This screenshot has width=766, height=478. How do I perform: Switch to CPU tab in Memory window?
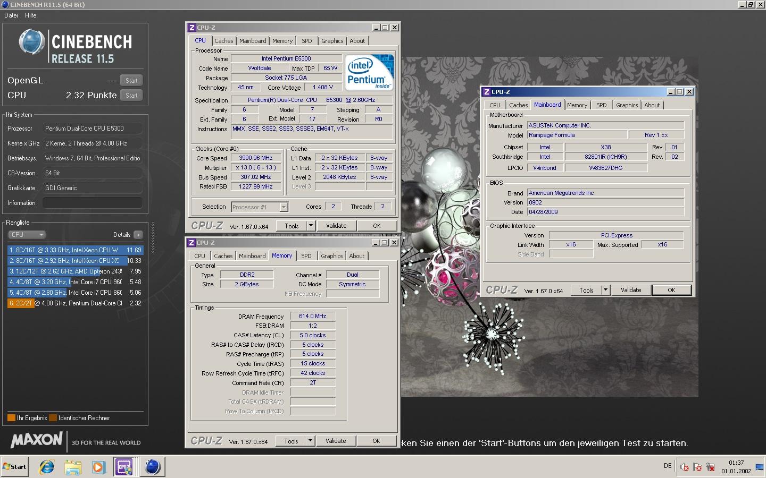[x=200, y=256]
